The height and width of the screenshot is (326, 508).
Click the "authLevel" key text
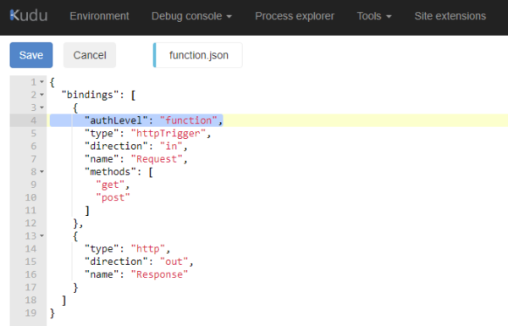click(116, 120)
